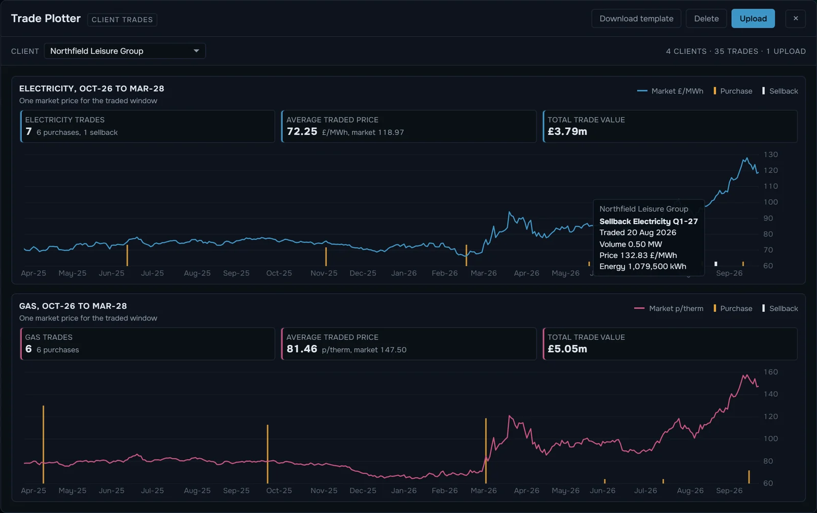Select electricity purchase marker before Mar-26
This screenshot has width=817, height=513.
(466, 255)
